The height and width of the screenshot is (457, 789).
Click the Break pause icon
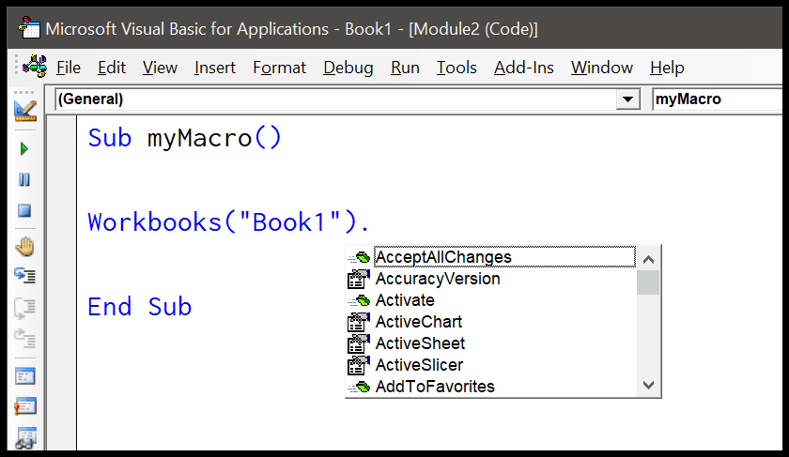coord(24,179)
